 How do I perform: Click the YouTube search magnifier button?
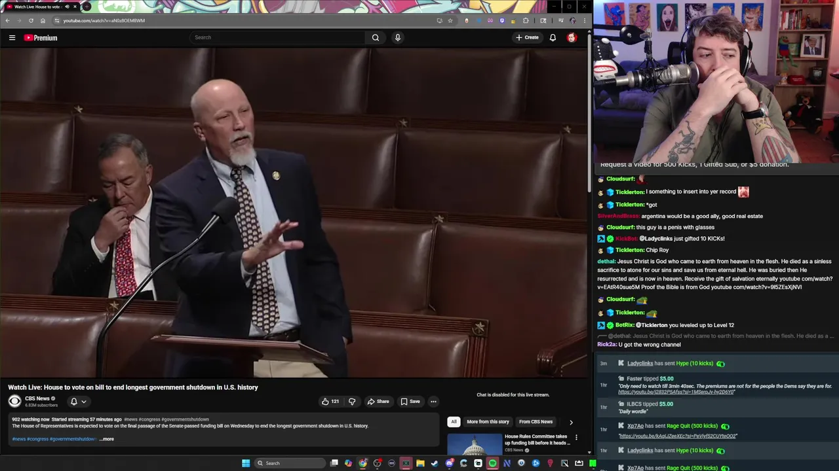coord(376,37)
